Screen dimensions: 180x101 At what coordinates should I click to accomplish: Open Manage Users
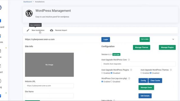pos(146,88)
